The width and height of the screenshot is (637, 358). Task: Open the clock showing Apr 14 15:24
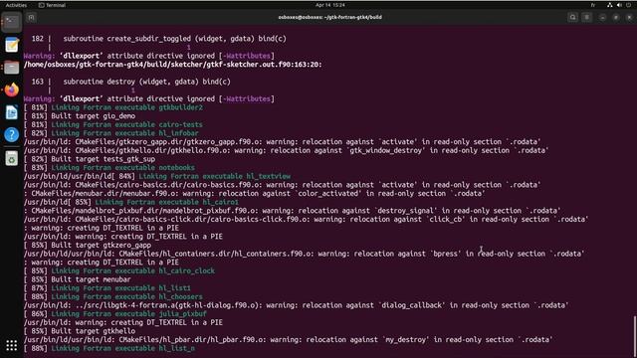click(x=329, y=5)
